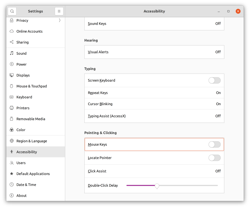Click the Typing section heading
The width and height of the screenshot is (250, 208).
90,69
